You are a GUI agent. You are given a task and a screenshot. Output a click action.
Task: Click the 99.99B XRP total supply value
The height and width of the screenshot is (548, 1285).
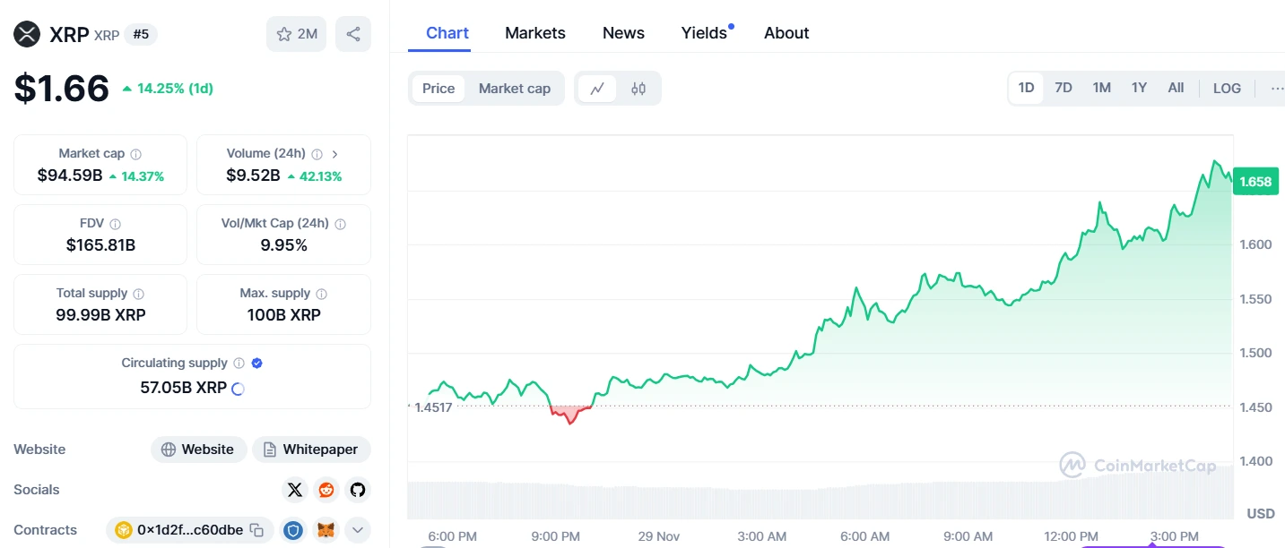[100, 315]
